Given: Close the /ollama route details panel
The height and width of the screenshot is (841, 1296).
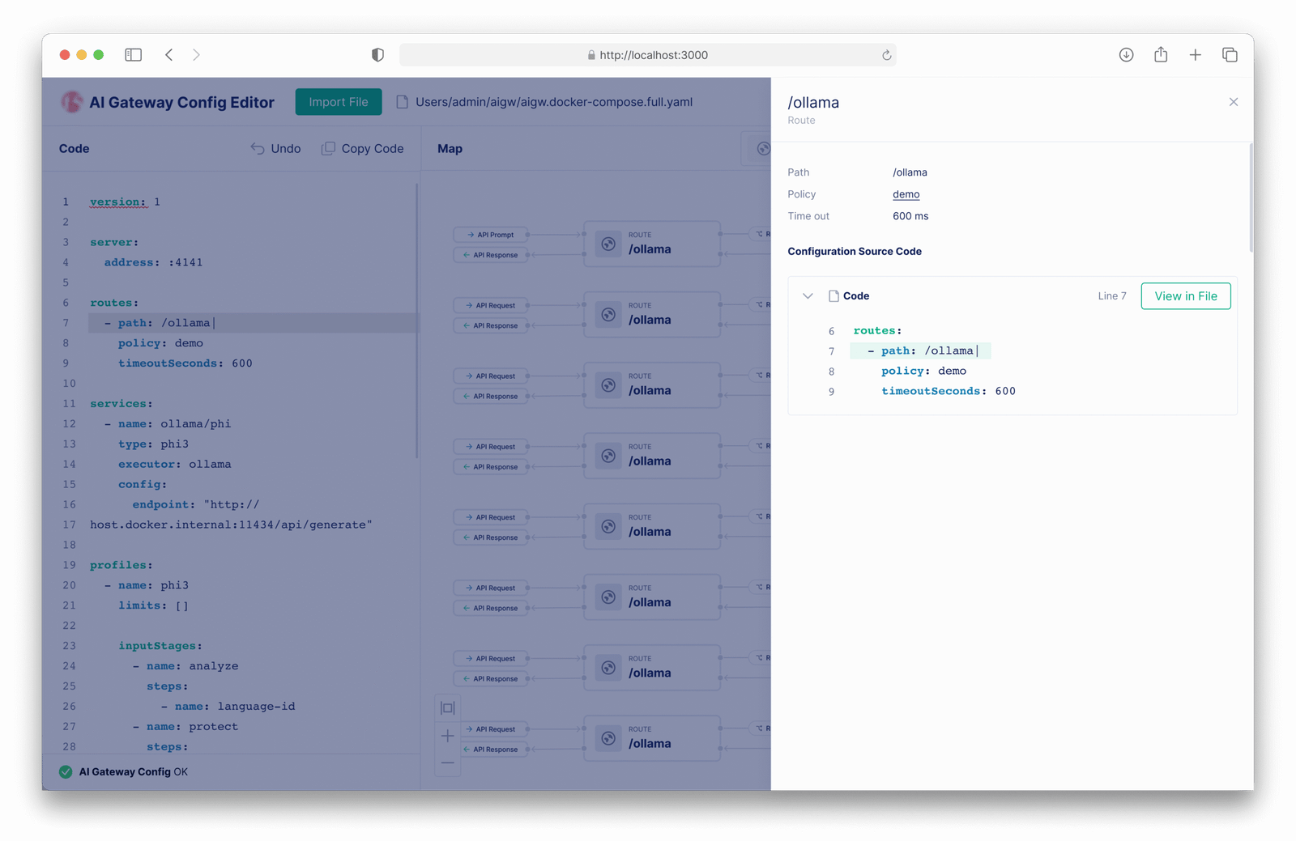Looking at the screenshot, I should 1233,102.
